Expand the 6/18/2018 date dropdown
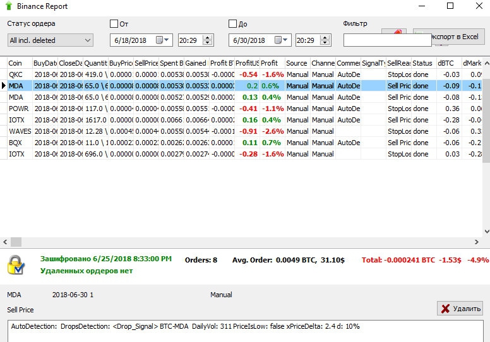Viewport: 490px width, 342px height. tap(167, 40)
